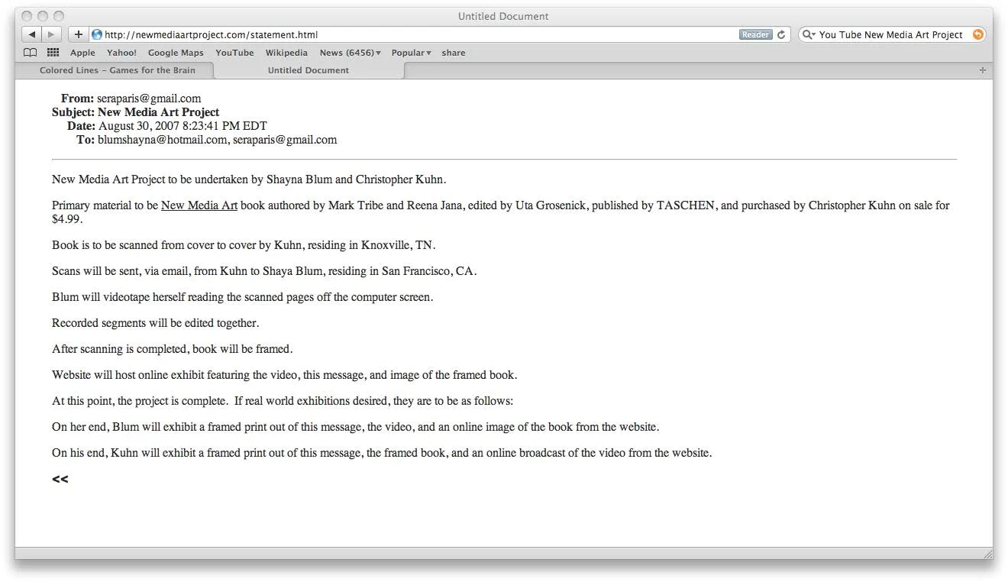Go back with the Safari back arrow
Viewport: 1008px width, 582px height.
tap(31, 34)
